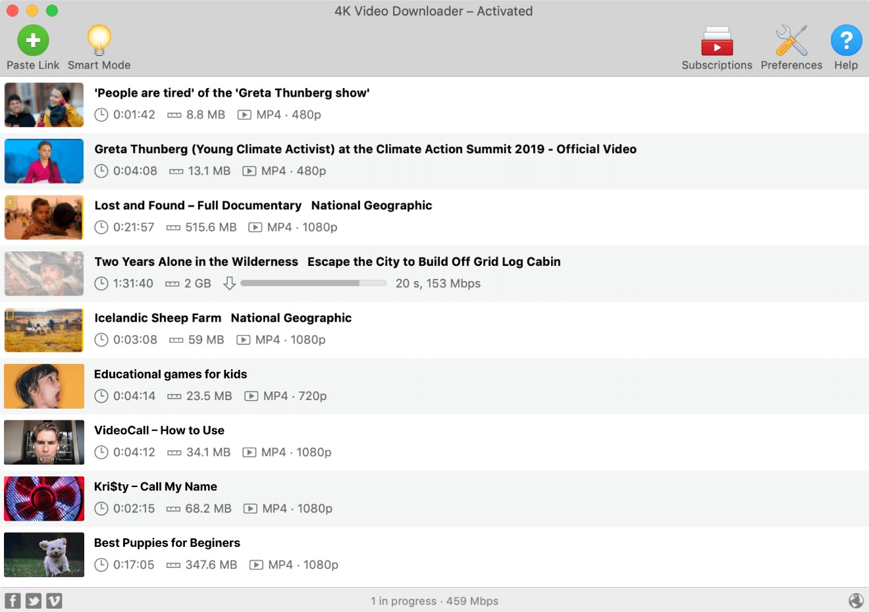
Task: Select the Greta Thunberg show video thumbnail
Action: point(44,105)
